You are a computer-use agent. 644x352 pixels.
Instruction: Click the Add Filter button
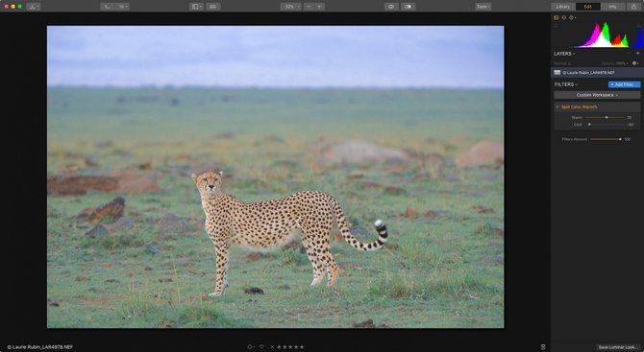(x=624, y=84)
